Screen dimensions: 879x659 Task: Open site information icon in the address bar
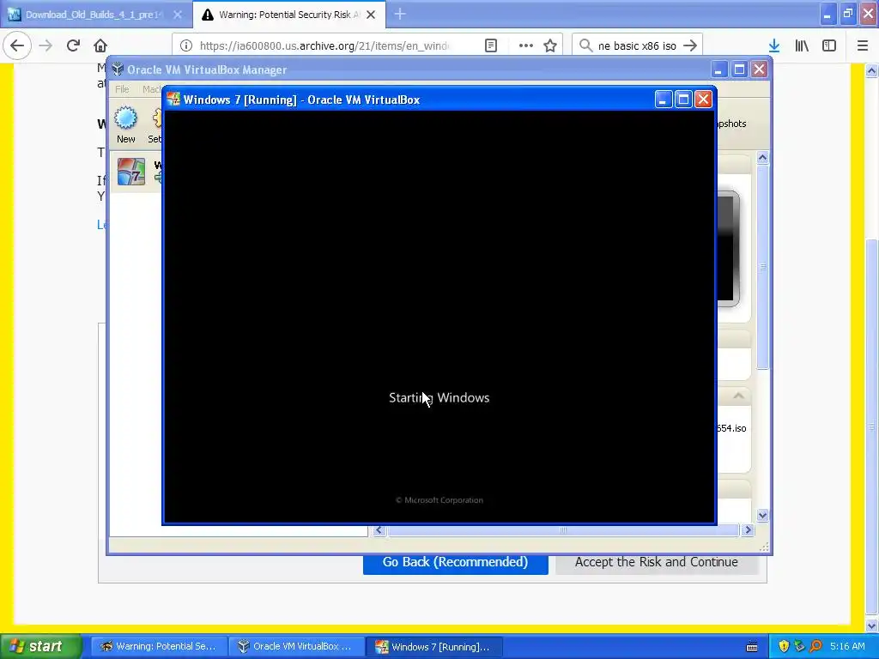[x=186, y=45]
